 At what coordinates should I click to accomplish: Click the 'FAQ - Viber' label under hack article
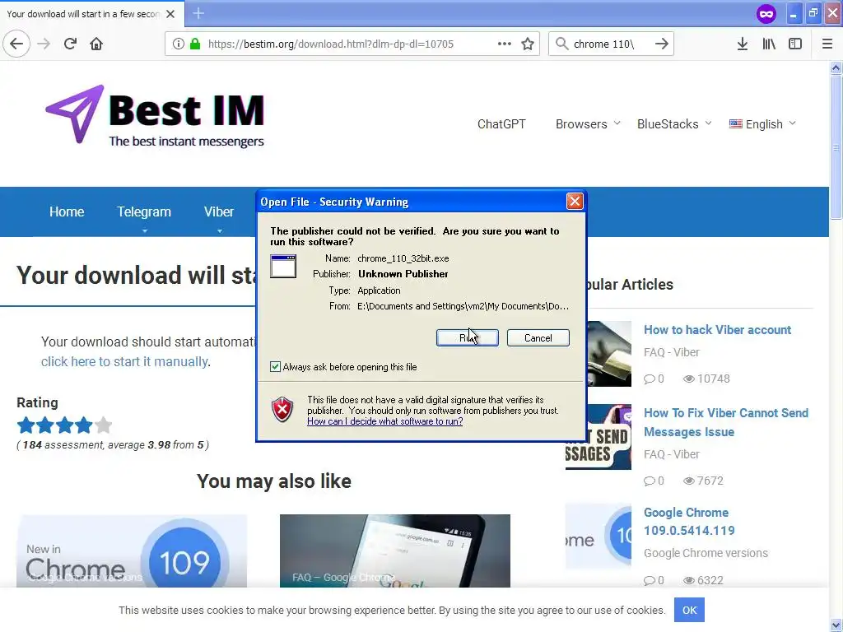click(x=672, y=352)
